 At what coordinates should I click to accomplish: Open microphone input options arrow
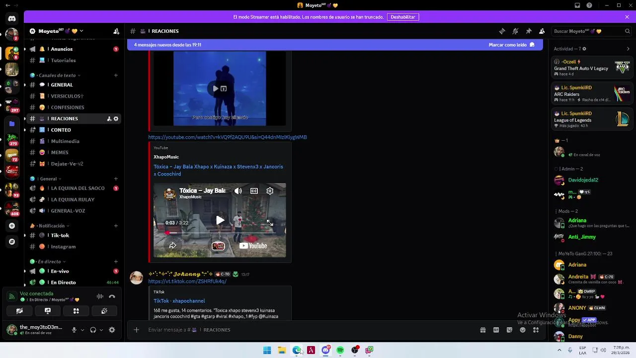click(82, 330)
